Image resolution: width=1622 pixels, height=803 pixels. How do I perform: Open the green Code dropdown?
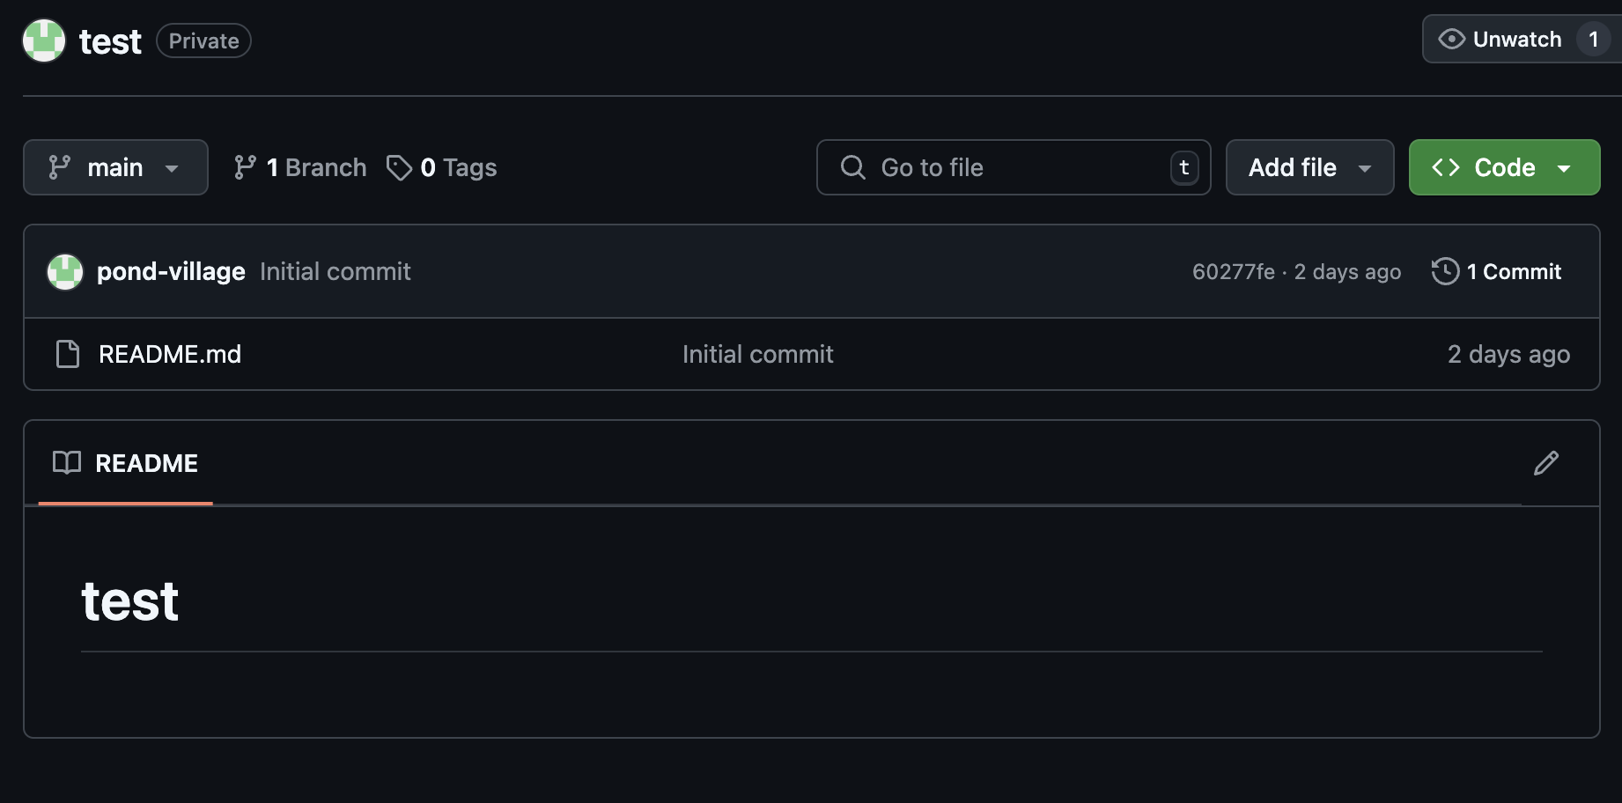click(x=1504, y=167)
